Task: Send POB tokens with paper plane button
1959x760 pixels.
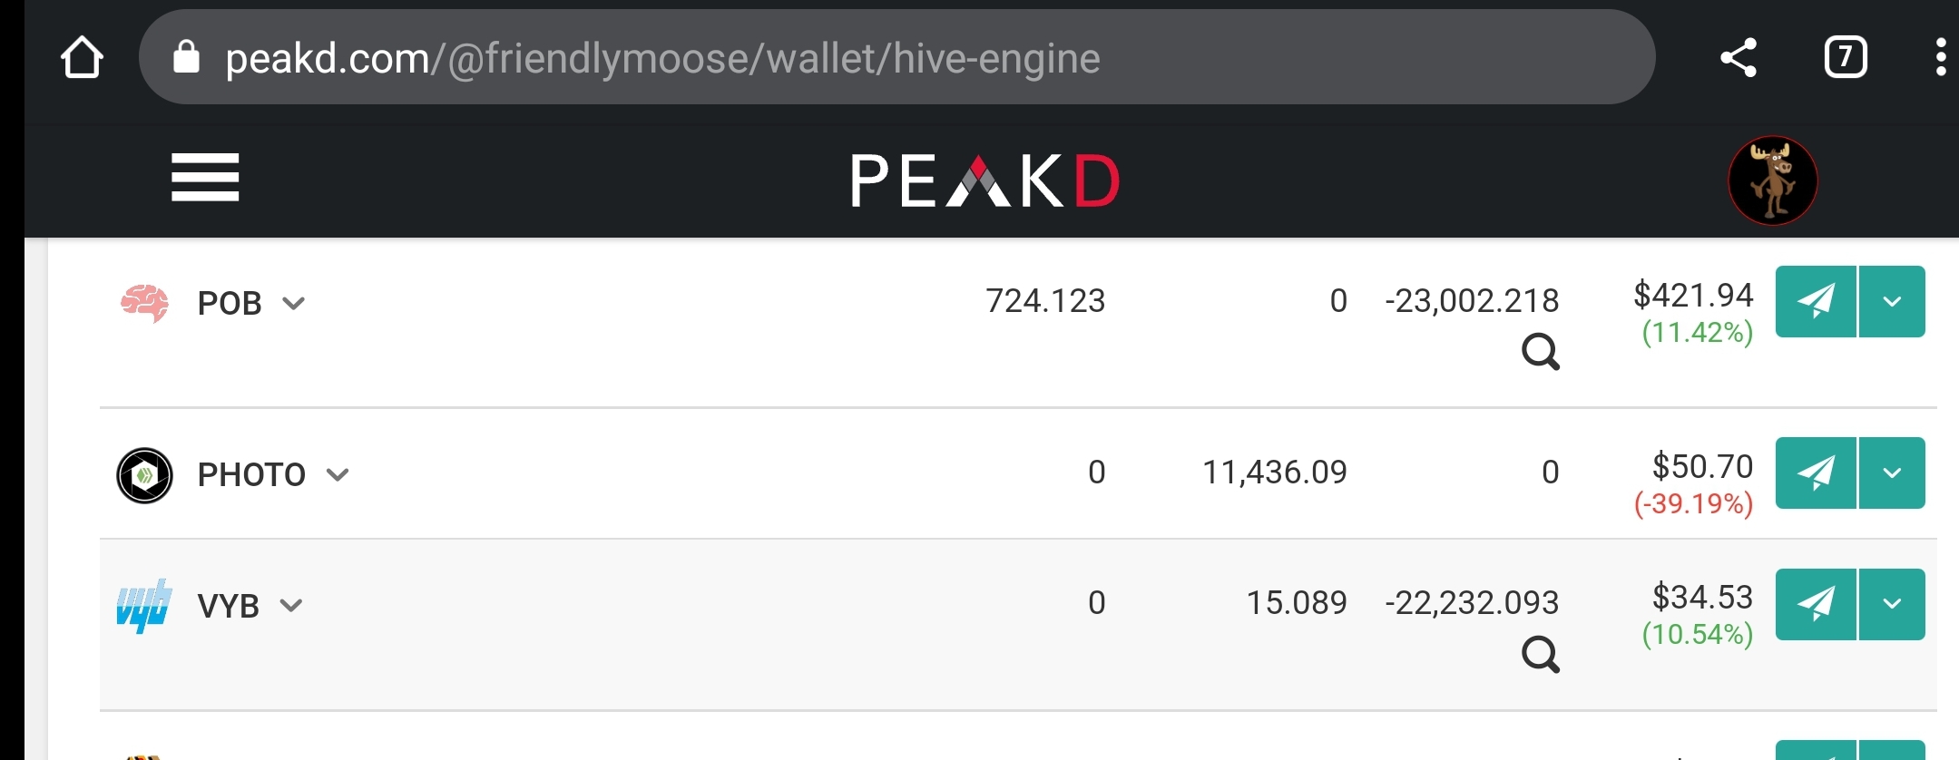Action: [1816, 301]
